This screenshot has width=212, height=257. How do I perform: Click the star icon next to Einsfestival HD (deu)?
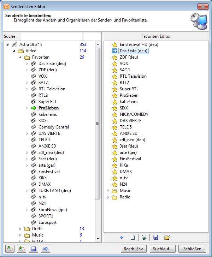[114, 44]
